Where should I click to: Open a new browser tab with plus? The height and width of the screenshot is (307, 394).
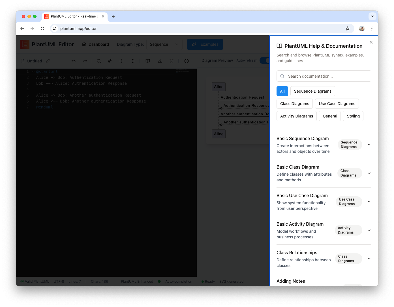point(113,16)
